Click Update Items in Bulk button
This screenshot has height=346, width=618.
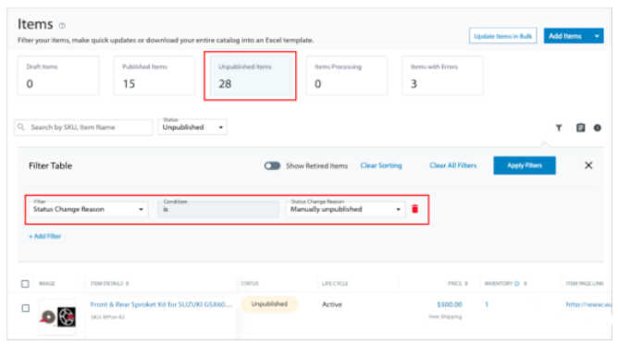(x=502, y=36)
